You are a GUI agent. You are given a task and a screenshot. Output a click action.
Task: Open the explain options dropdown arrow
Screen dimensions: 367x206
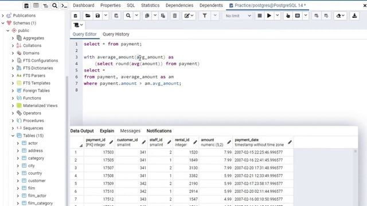[306, 16]
